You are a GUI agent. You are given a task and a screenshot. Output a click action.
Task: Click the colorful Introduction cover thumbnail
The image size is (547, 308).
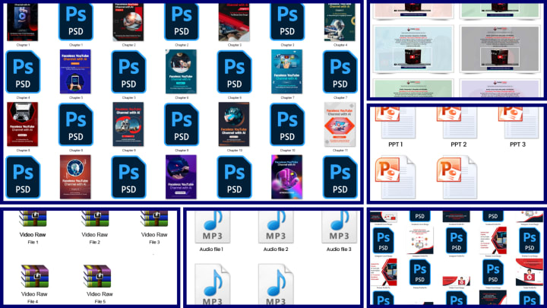pyautogui.click(x=286, y=177)
